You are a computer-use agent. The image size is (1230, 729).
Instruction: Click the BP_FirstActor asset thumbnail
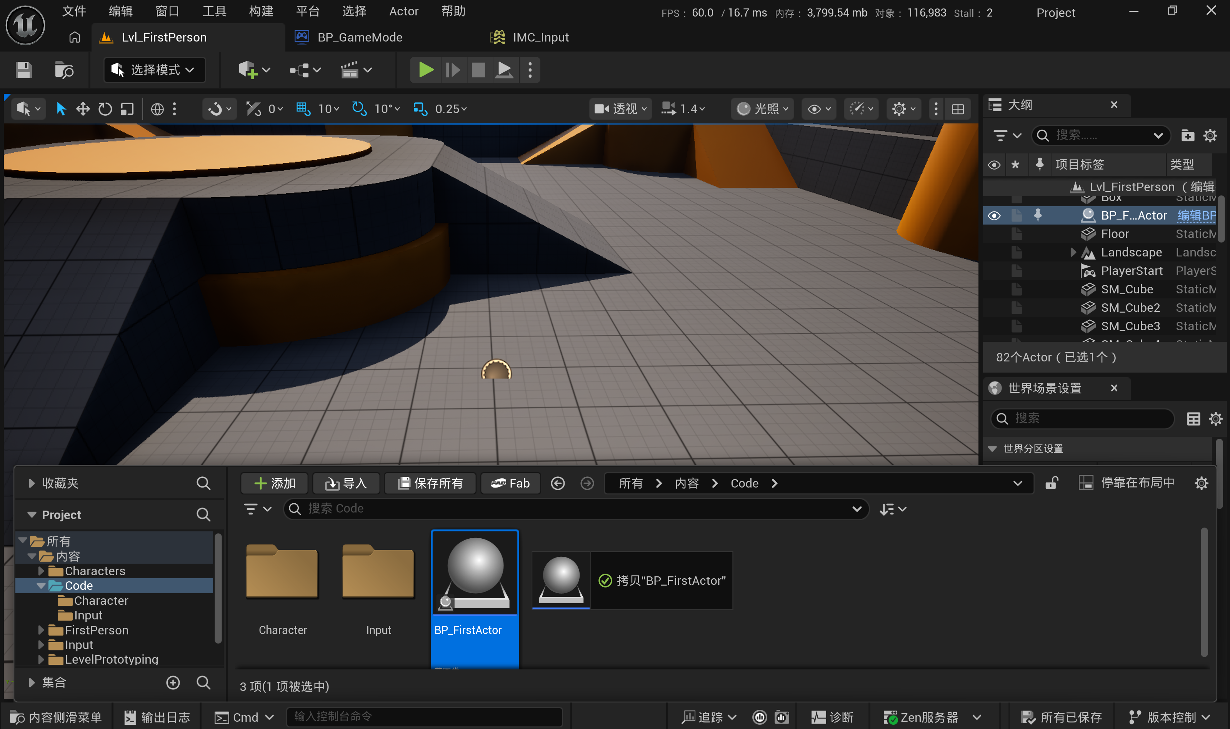point(475,573)
